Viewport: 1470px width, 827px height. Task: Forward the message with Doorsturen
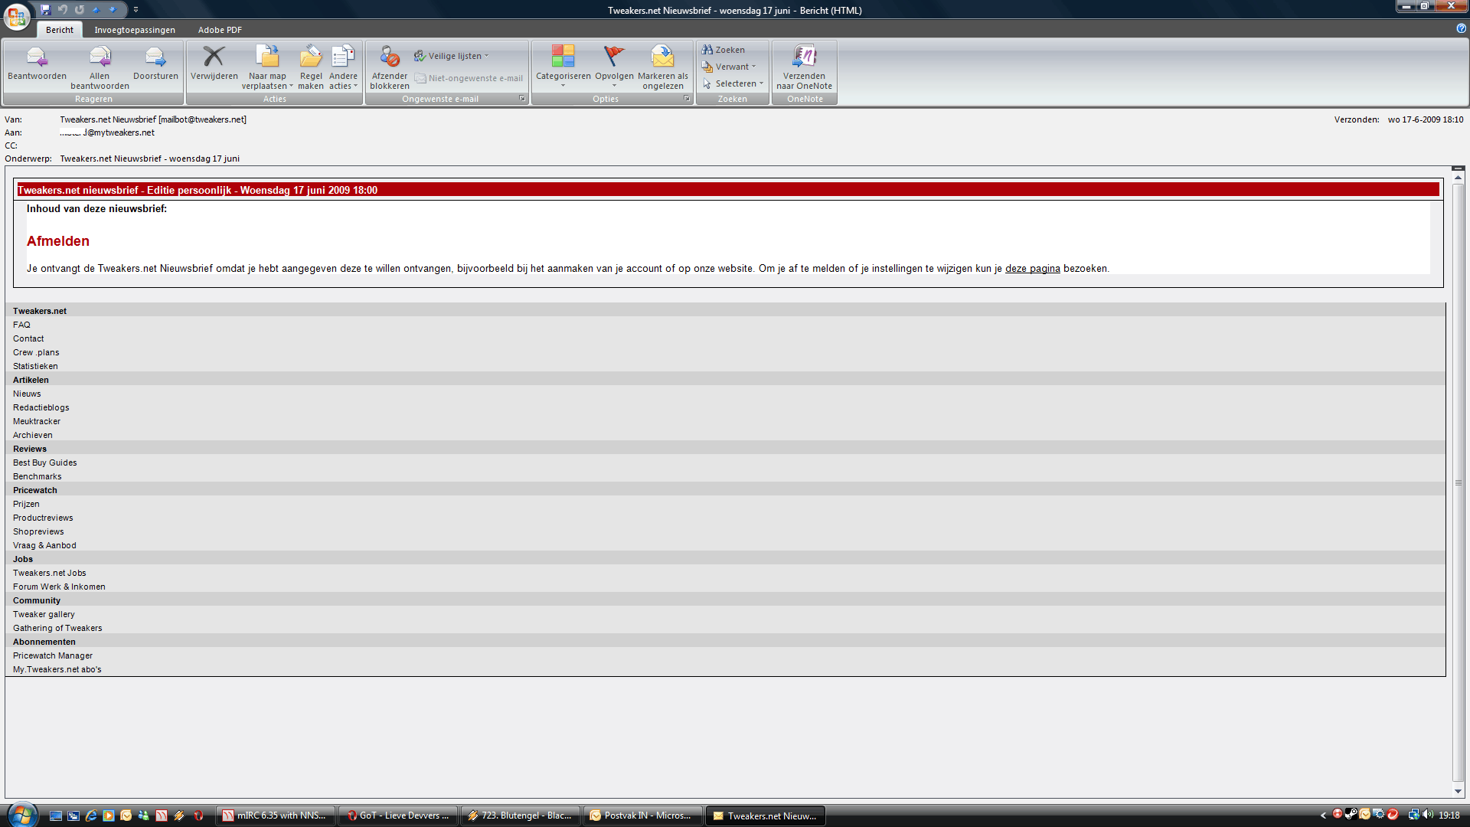155,63
